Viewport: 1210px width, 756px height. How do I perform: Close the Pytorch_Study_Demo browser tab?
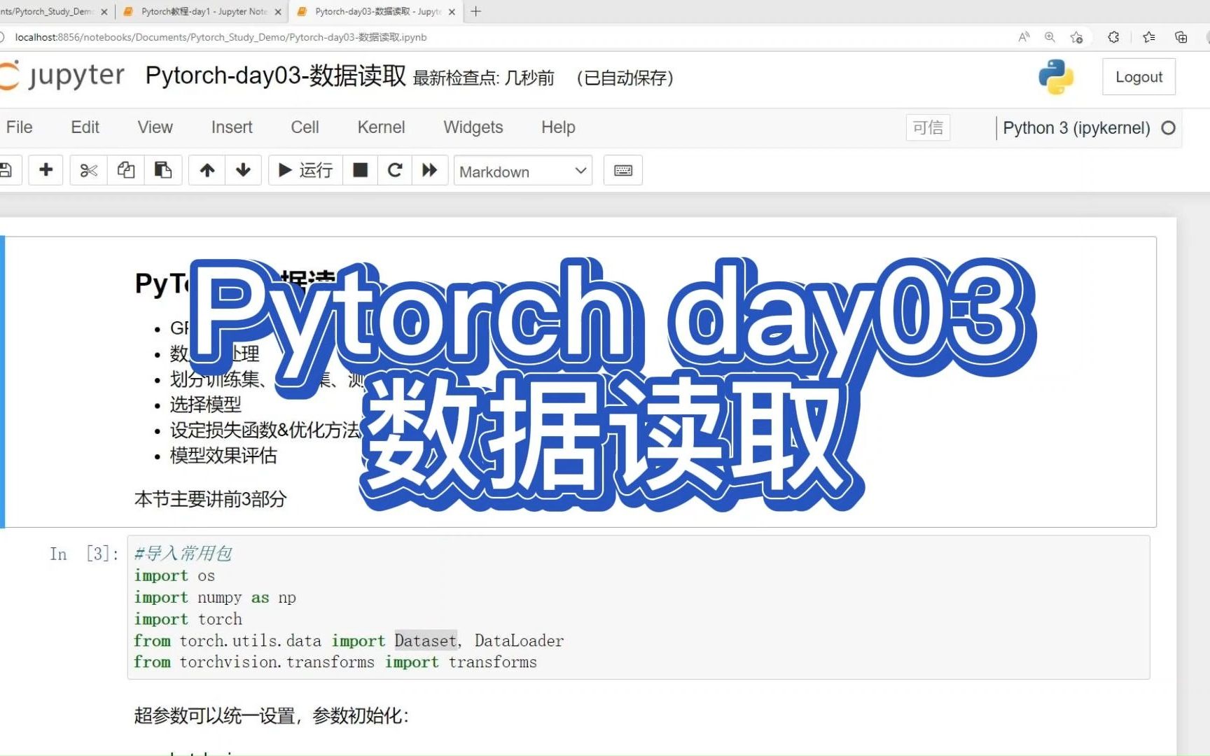(x=104, y=12)
